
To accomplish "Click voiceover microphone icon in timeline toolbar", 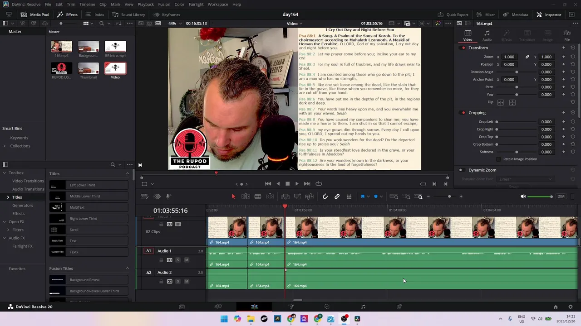I will point(168,197).
